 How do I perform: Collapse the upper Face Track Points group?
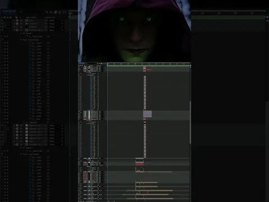(x=21, y=40)
